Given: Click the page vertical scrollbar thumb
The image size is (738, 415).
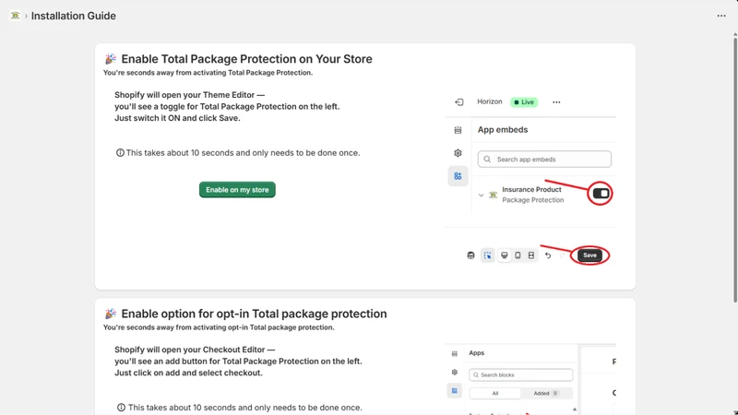Looking at the screenshot, I should tap(735, 170).
